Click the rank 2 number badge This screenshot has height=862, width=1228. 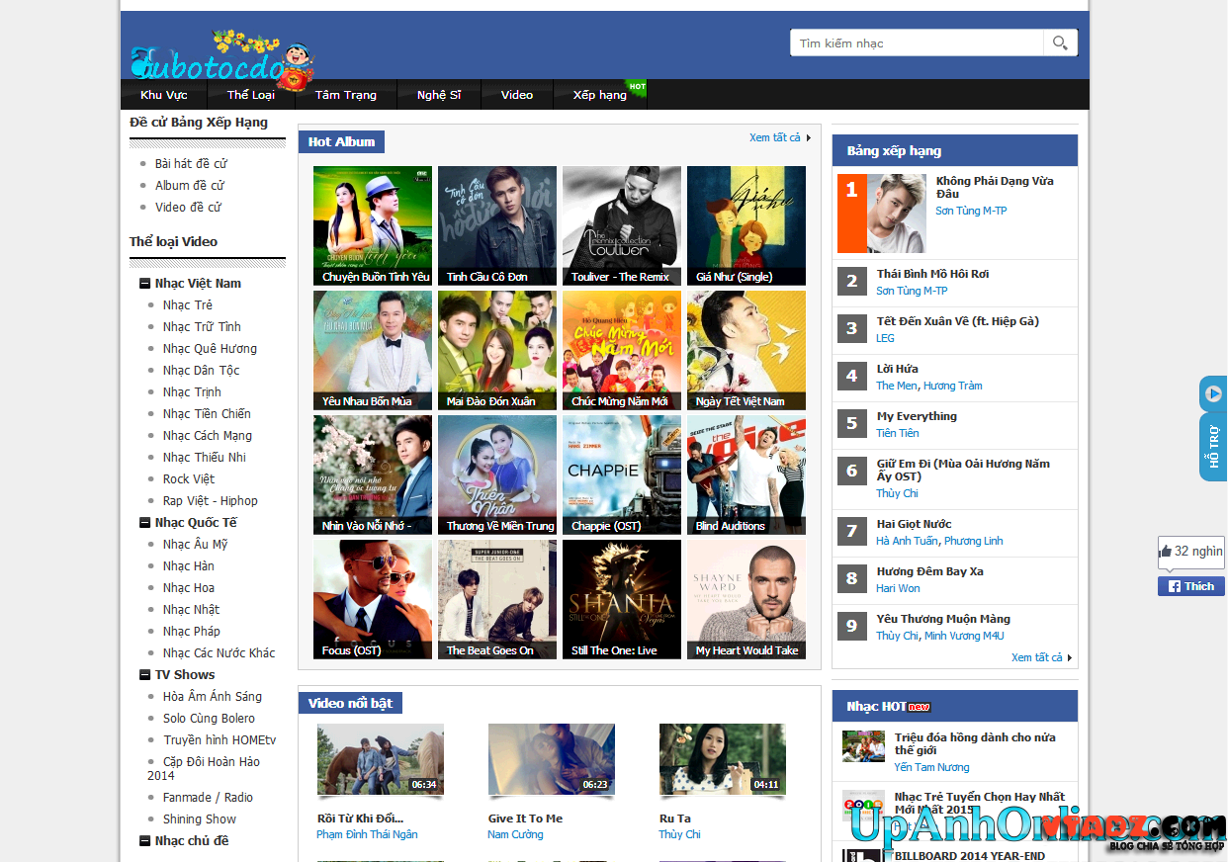851,282
